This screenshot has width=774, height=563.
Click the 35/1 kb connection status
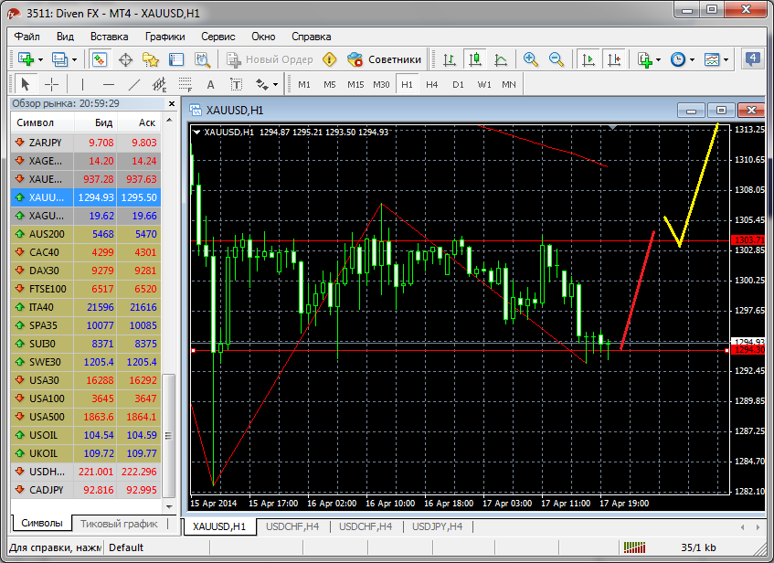pos(698,547)
